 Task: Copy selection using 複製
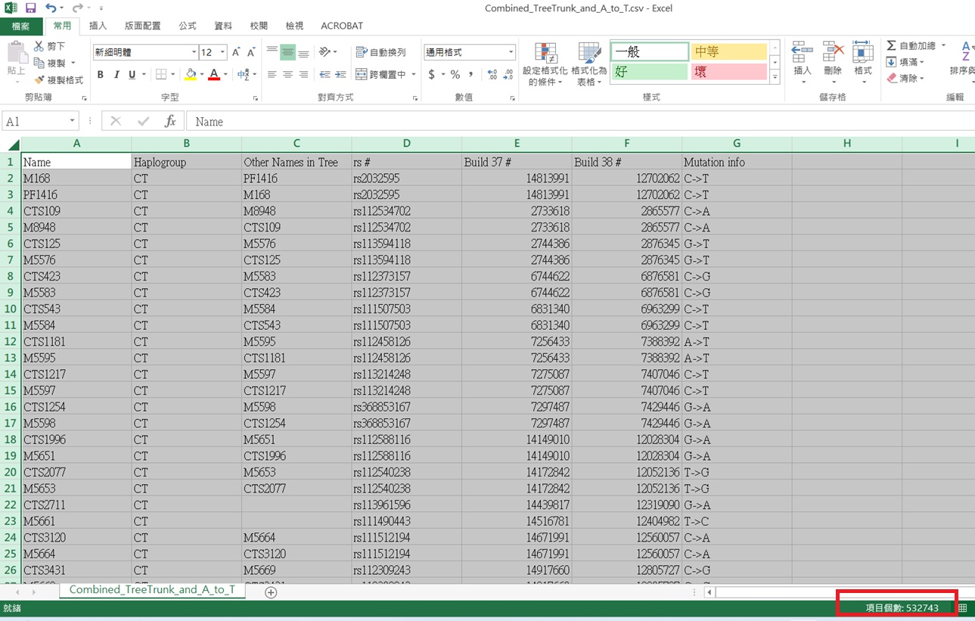51,63
